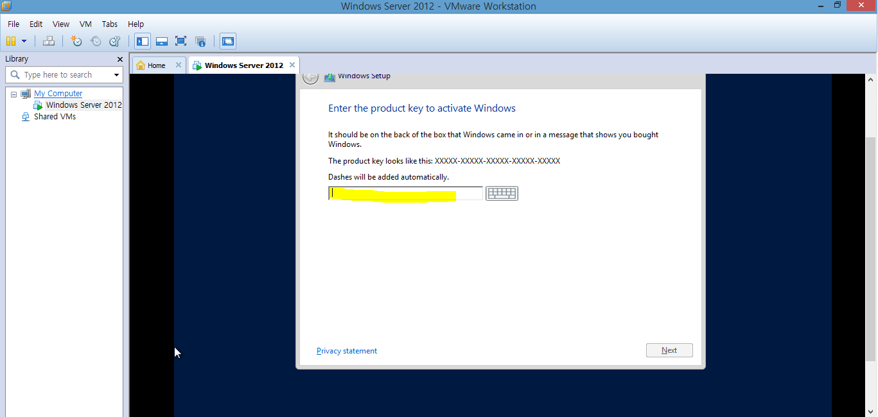Click the VM vertical scrollbar

[x=871, y=248]
